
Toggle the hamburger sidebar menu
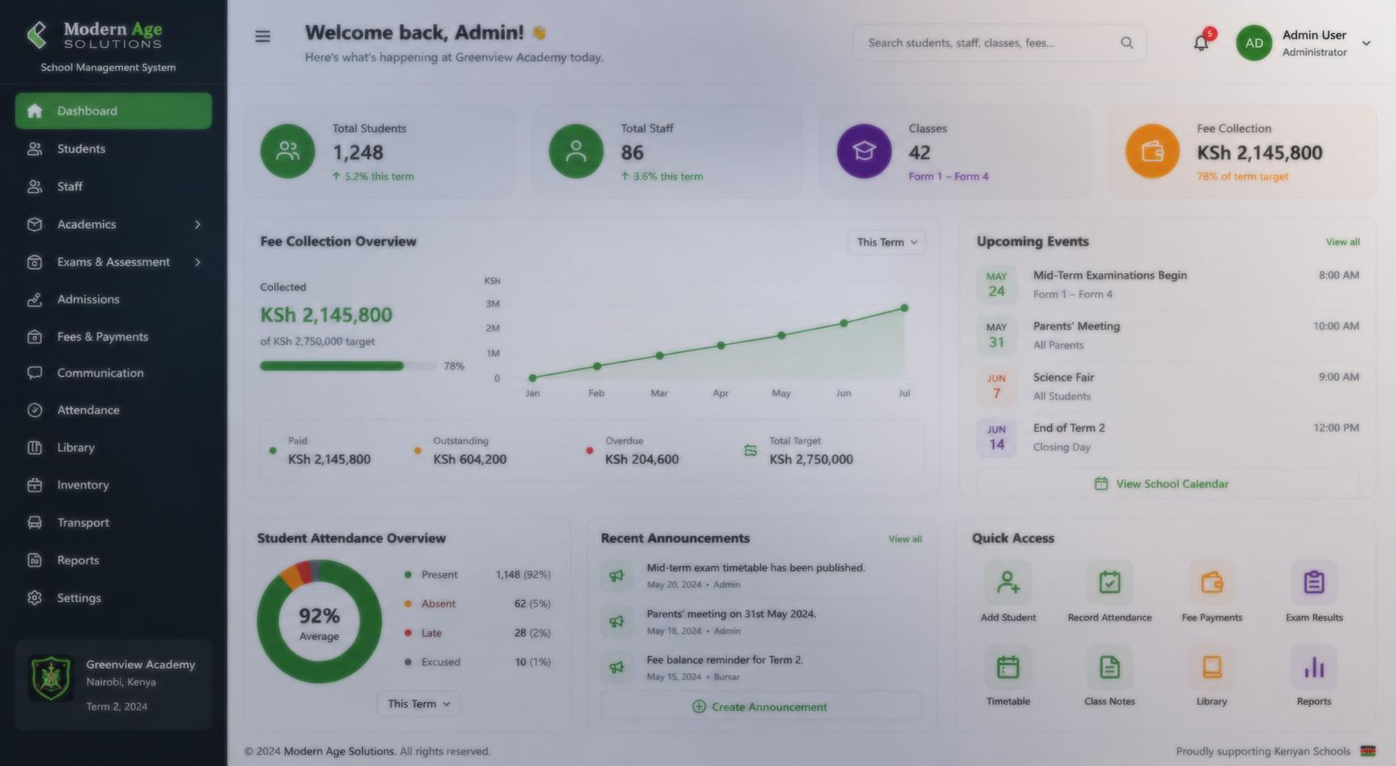262,36
